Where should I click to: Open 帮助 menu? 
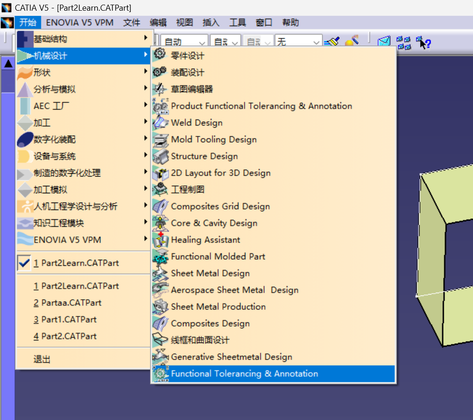(290, 22)
